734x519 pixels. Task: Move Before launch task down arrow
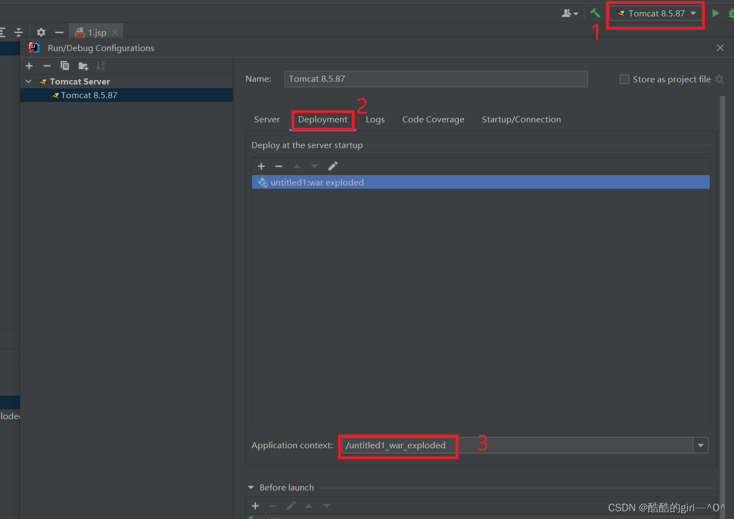pyautogui.click(x=327, y=506)
